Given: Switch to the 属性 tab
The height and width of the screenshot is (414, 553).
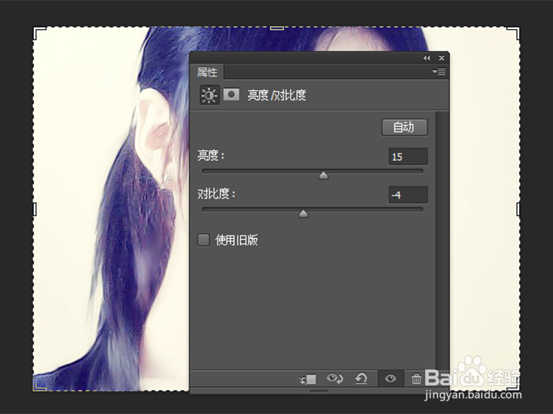Looking at the screenshot, I should point(207,72).
